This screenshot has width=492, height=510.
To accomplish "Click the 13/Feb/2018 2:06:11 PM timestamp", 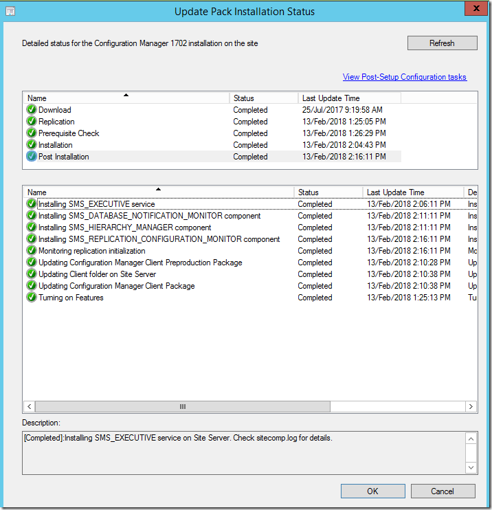I will pyautogui.click(x=409, y=204).
